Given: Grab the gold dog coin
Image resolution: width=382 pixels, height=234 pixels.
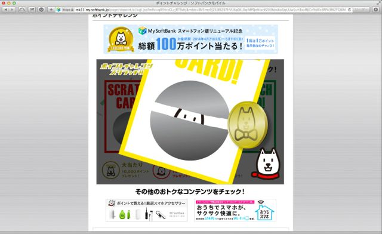Looking at the screenshot, I should [248, 125].
